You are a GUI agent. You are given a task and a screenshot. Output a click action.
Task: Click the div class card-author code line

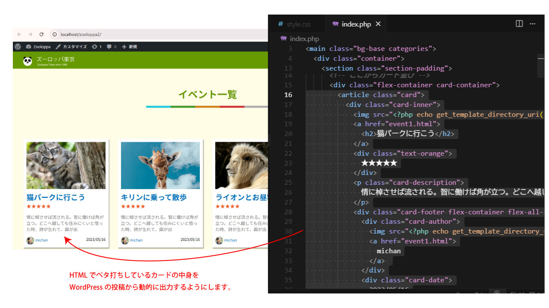click(x=411, y=222)
